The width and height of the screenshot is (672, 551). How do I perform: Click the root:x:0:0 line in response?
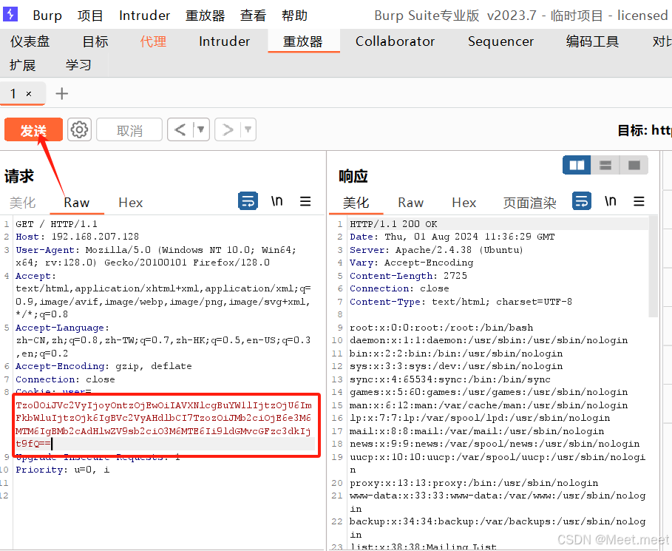[441, 328]
